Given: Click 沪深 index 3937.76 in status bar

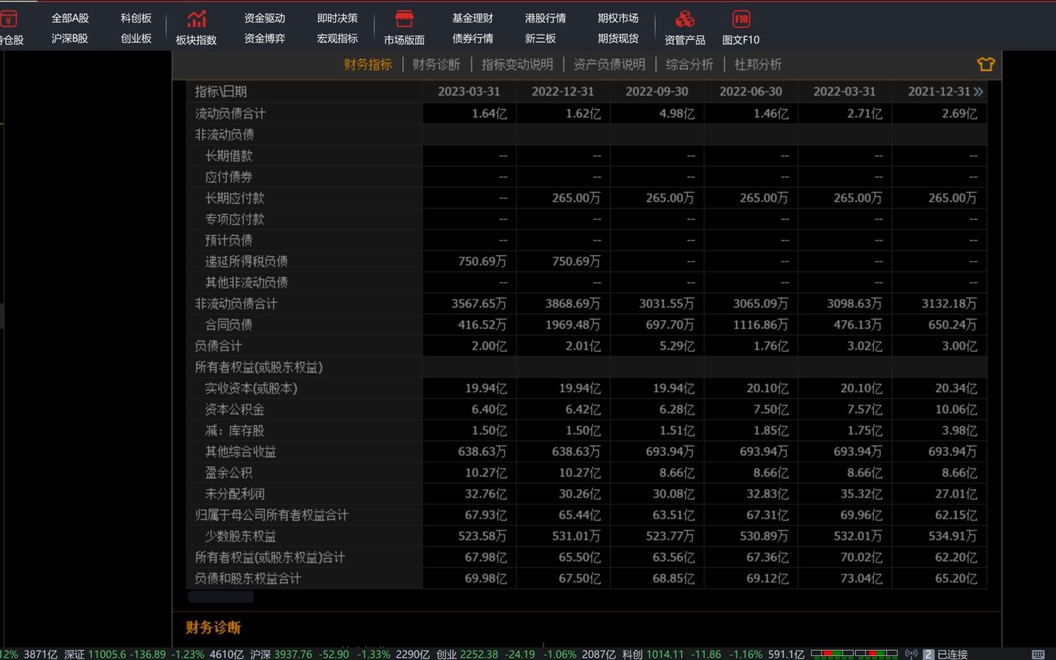Looking at the screenshot, I should 293,654.
